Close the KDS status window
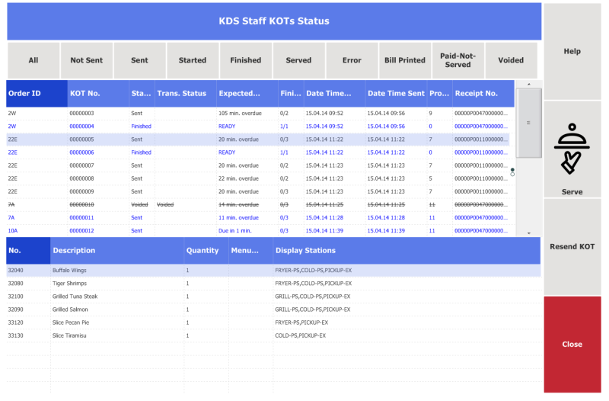609x401 pixels. 572,345
